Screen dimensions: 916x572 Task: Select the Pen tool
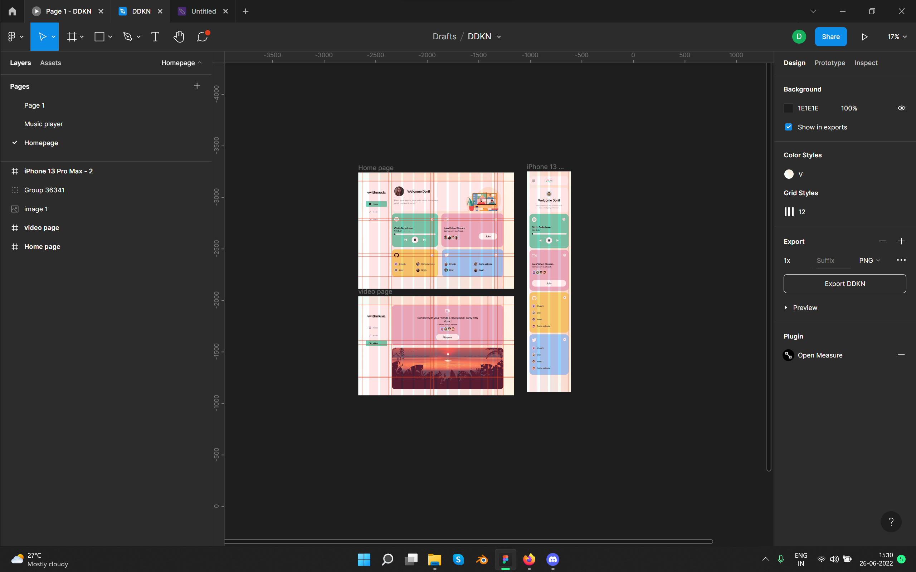(128, 37)
